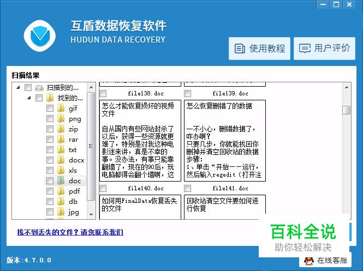Viewport: 363px width, 271px height.
Task: Click tree panel scroll down arrow
Action: [91, 215]
